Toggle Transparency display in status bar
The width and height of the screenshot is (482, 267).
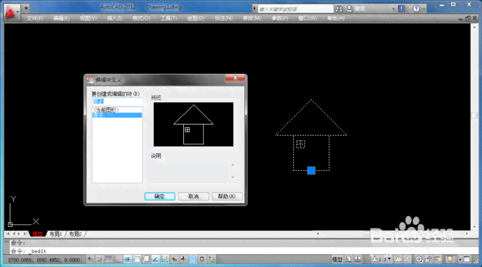193,259
